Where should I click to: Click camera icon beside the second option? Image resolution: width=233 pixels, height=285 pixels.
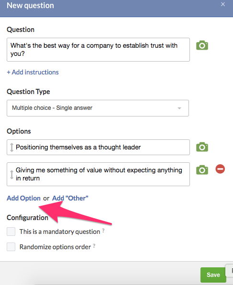(202, 170)
